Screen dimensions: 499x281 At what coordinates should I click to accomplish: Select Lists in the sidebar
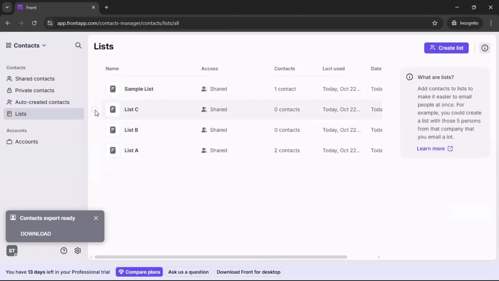[21, 114]
